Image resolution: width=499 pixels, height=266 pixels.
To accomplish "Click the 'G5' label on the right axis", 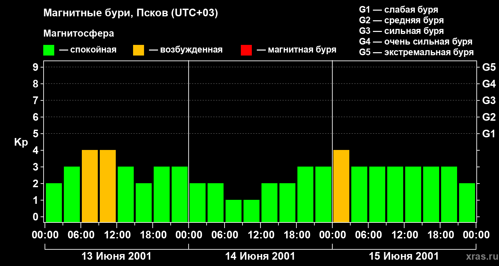I will tap(489, 67).
